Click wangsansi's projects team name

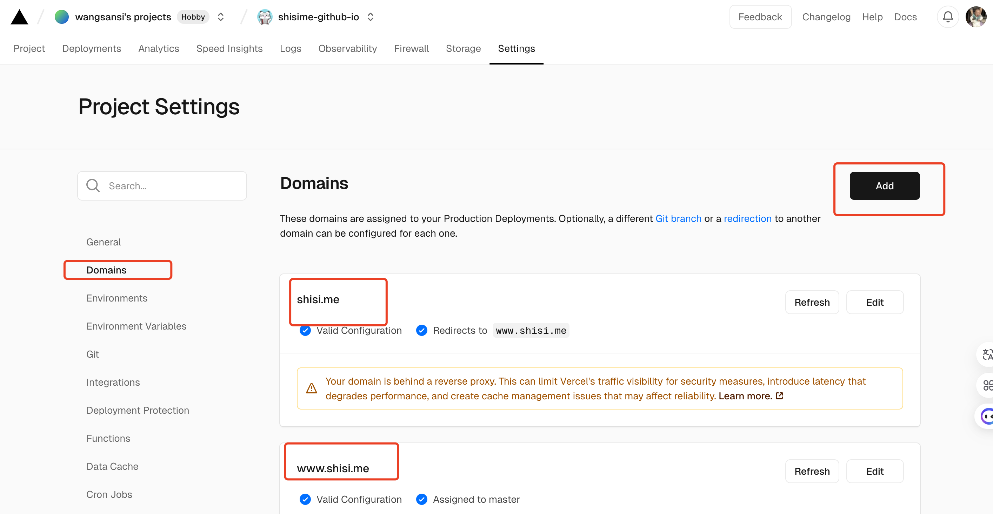coord(123,17)
